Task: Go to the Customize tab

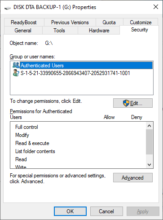Action: click(x=141, y=22)
